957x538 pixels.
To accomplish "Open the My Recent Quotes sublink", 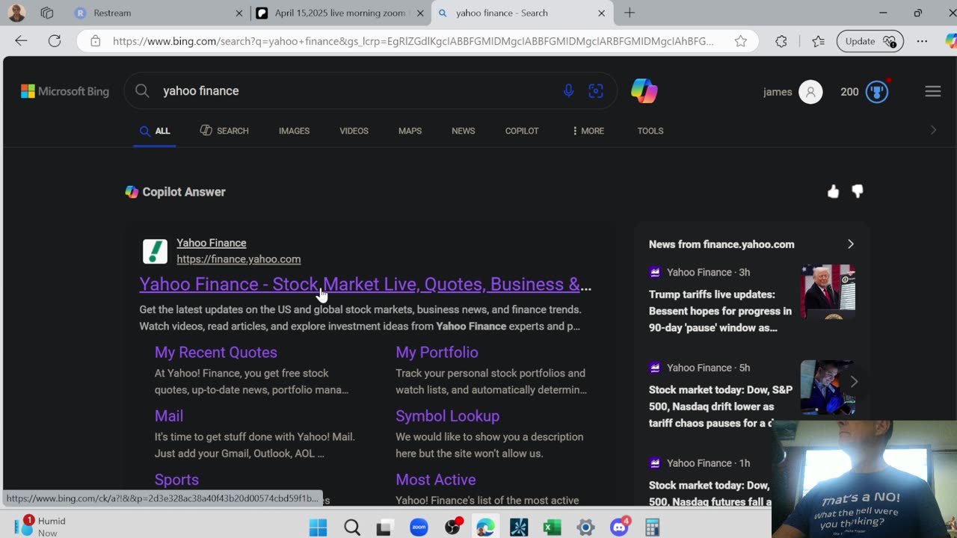I will 215,352.
